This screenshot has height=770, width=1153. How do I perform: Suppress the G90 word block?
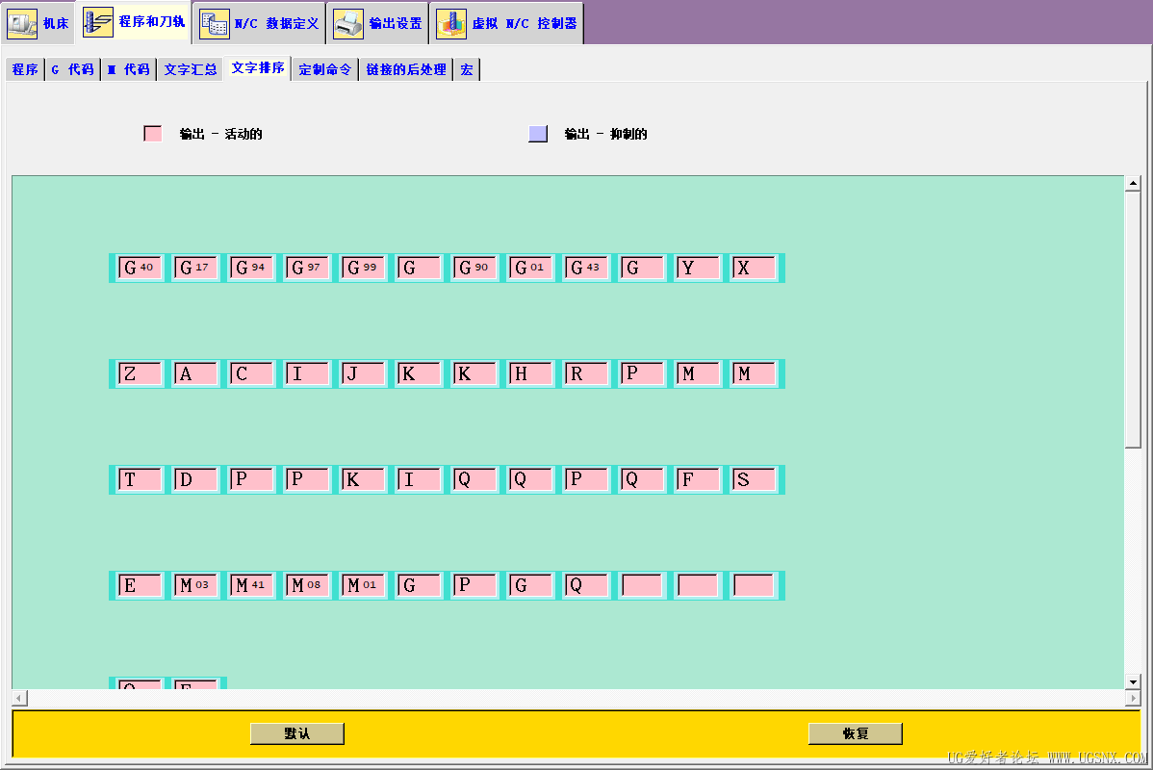click(x=475, y=268)
